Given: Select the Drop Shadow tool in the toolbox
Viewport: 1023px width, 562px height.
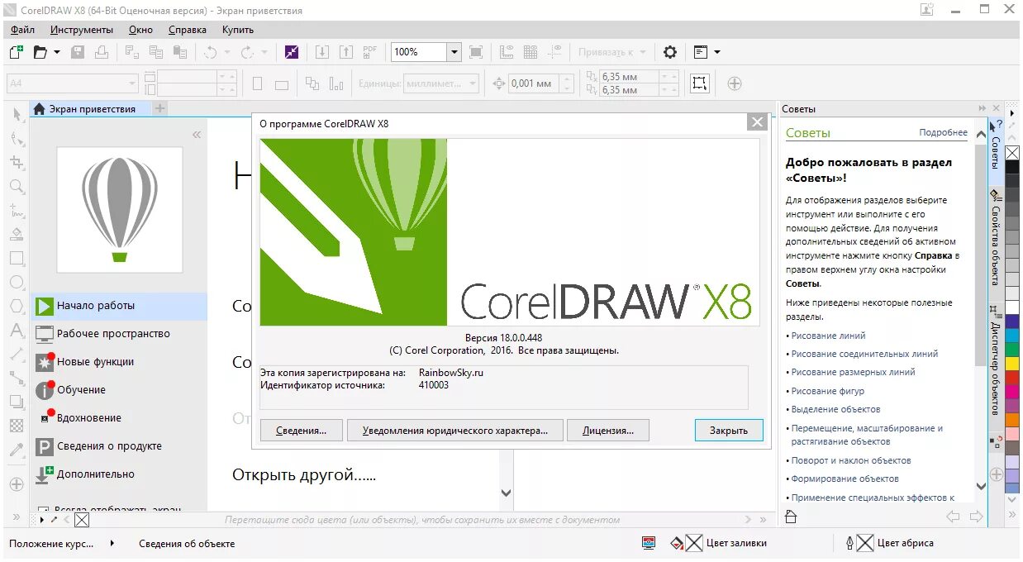Looking at the screenshot, I should (x=17, y=402).
